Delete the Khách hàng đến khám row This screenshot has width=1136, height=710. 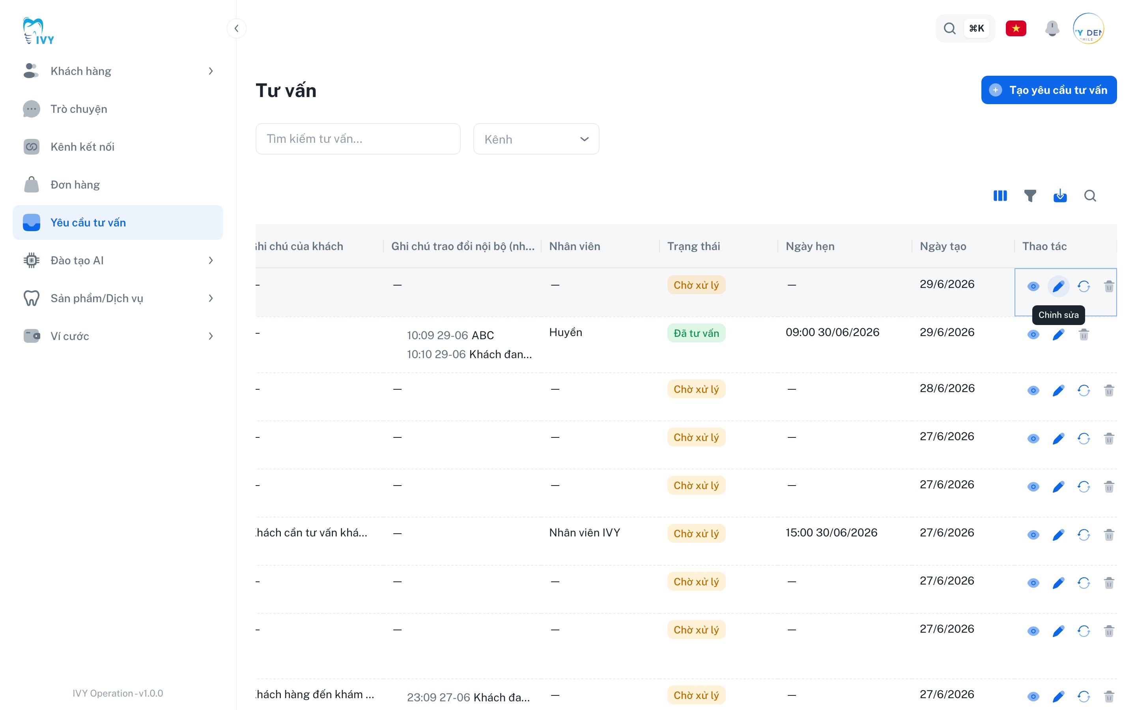[x=1109, y=696]
